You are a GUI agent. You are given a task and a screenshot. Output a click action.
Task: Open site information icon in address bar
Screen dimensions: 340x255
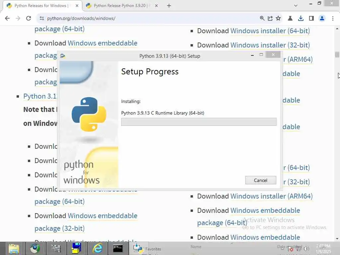(x=42, y=19)
